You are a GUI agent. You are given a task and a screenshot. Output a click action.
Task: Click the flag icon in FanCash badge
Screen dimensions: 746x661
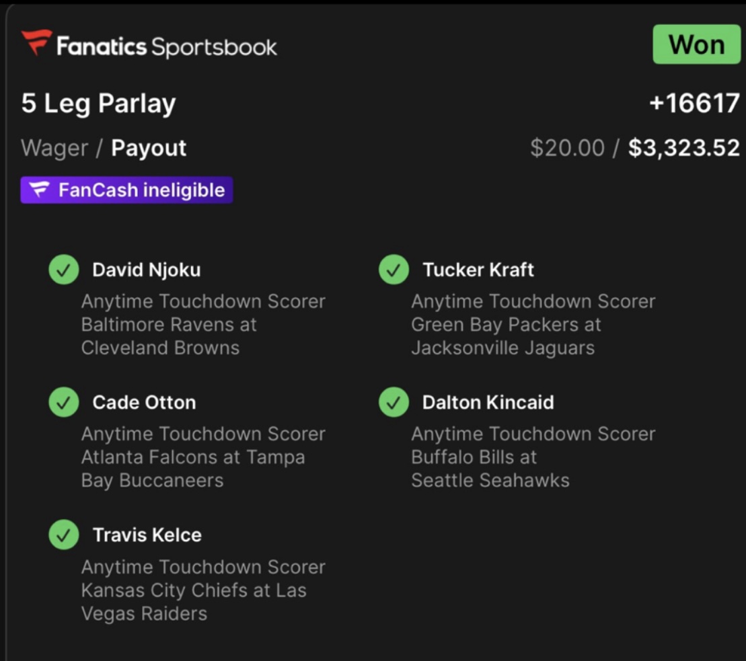pyautogui.click(x=40, y=190)
